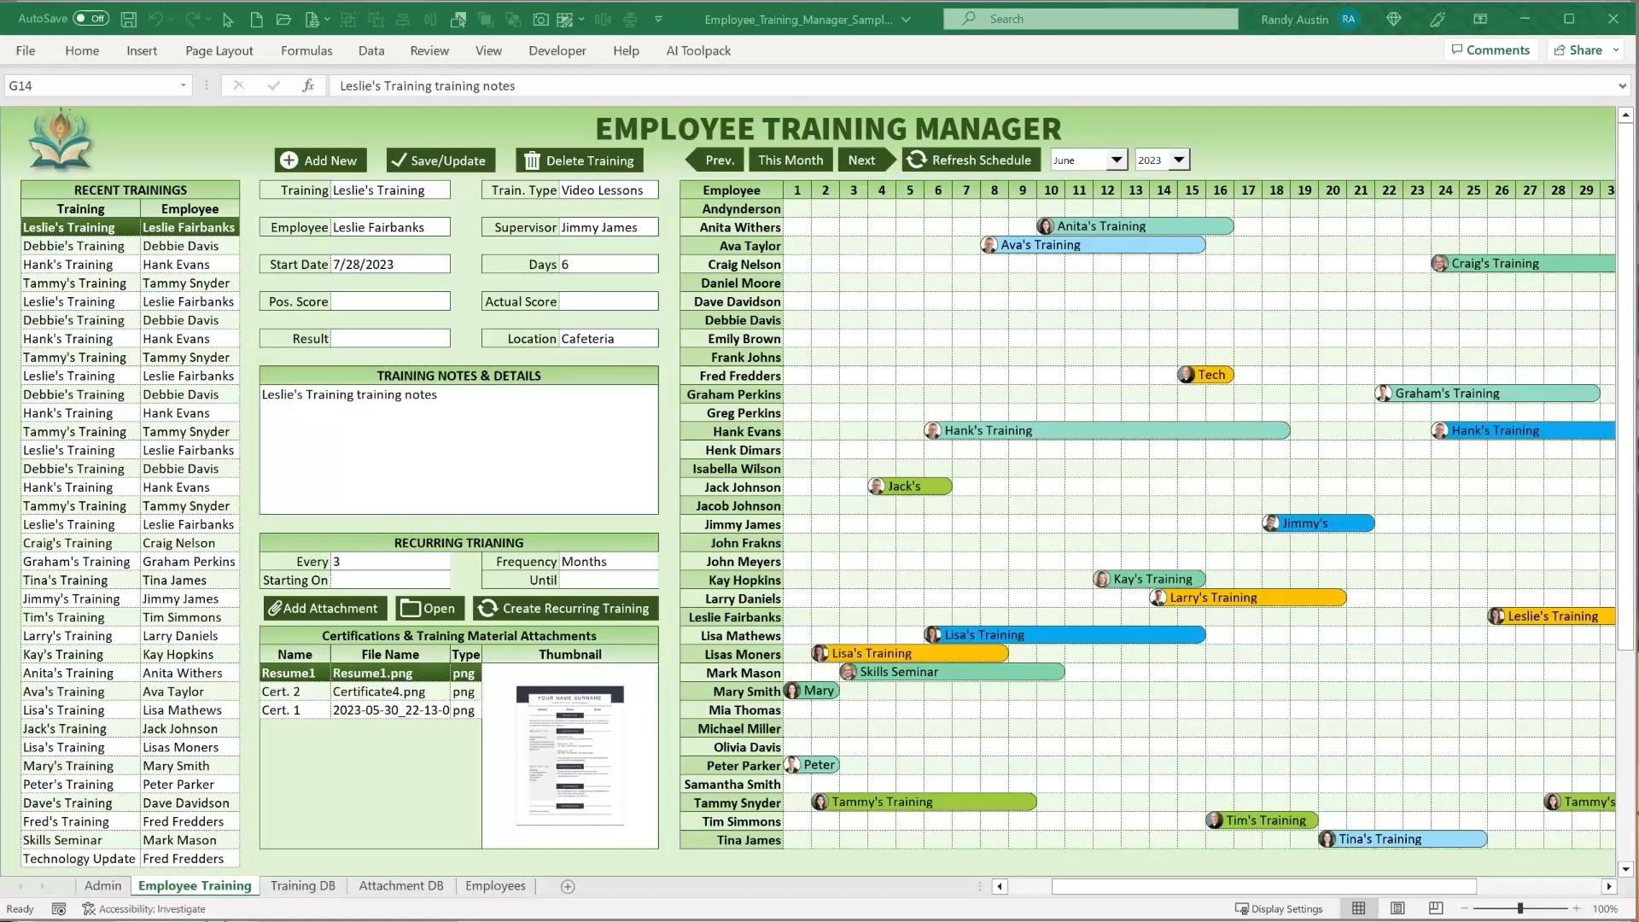Open the Microsoft diamond premium icon
Screen dimensions: 1639x922
1394,19
